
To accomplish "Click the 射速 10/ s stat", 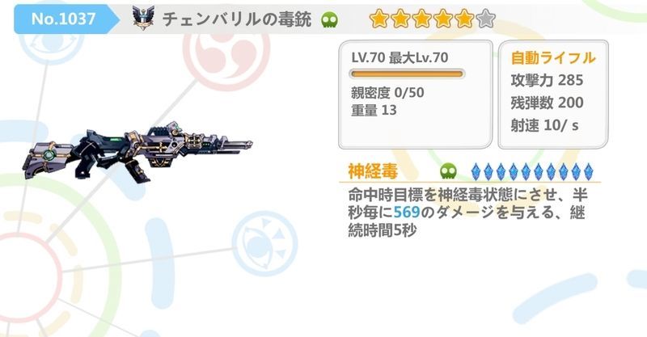I will coord(544,125).
